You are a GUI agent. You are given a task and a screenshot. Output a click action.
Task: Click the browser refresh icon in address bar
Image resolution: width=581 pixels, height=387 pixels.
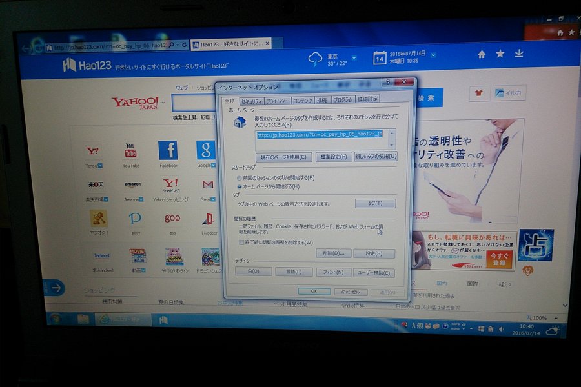tap(184, 45)
